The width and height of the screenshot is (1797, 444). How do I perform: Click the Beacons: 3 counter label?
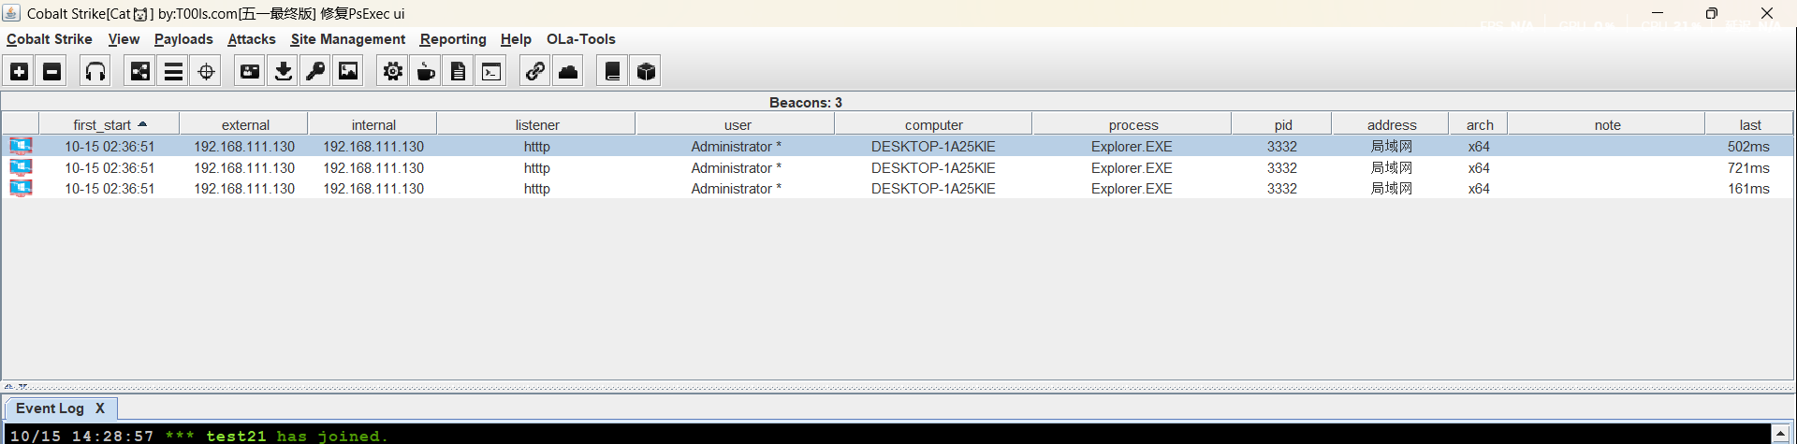tap(806, 102)
